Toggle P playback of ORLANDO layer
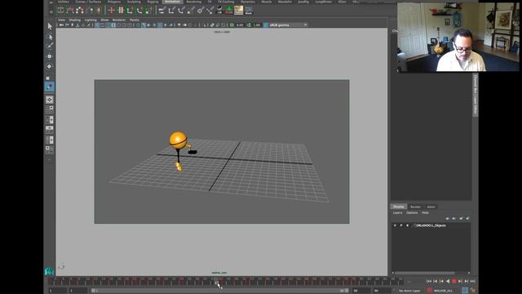 [x=401, y=225]
